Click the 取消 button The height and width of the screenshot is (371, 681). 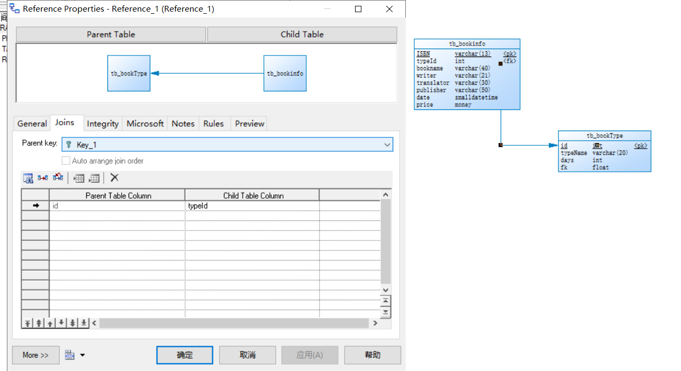pyautogui.click(x=248, y=355)
